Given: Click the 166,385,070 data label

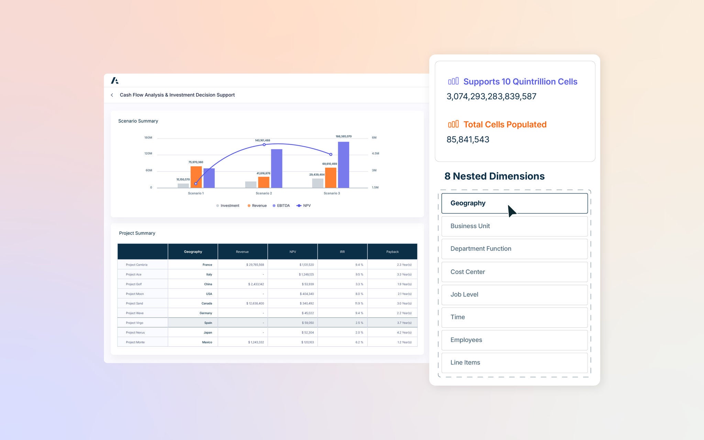Looking at the screenshot, I should coord(343,136).
